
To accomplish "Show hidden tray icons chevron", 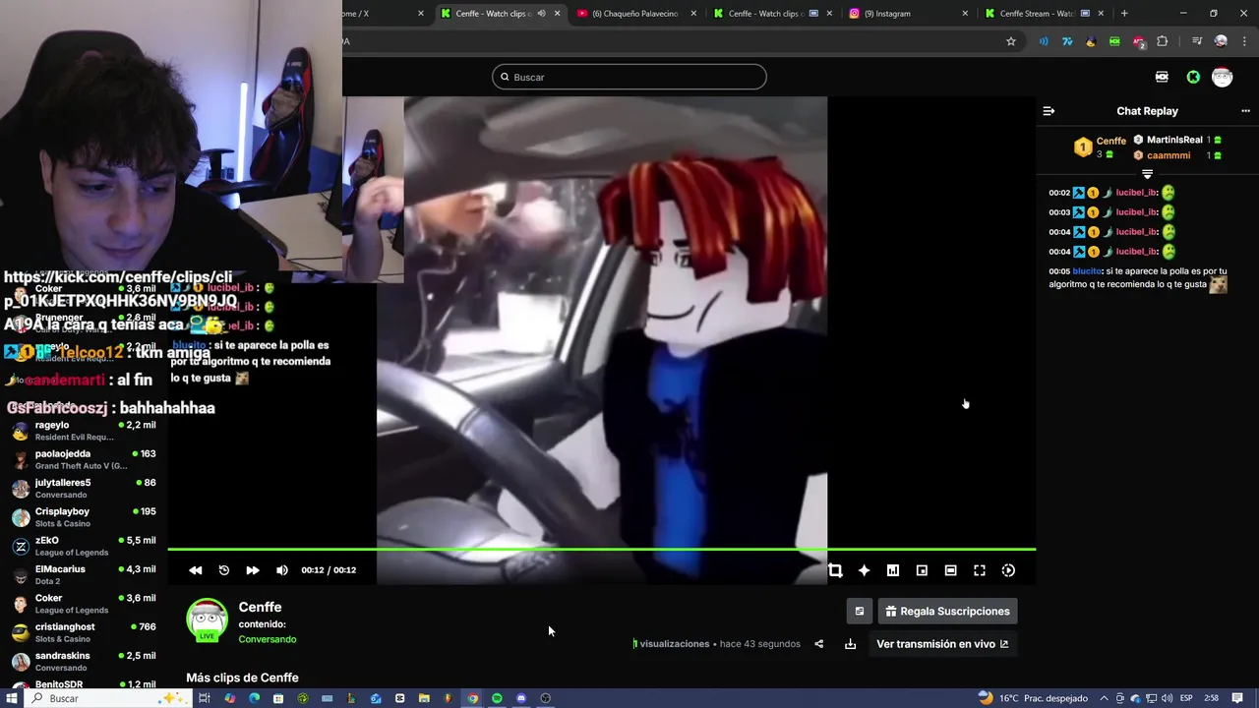I will tap(1104, 698).
